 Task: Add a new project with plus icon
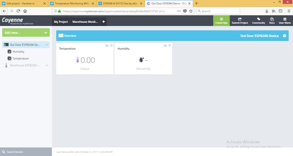103,22
